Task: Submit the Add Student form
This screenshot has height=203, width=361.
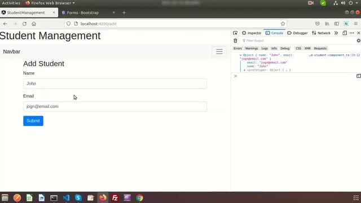Action: tap(33, 121)
